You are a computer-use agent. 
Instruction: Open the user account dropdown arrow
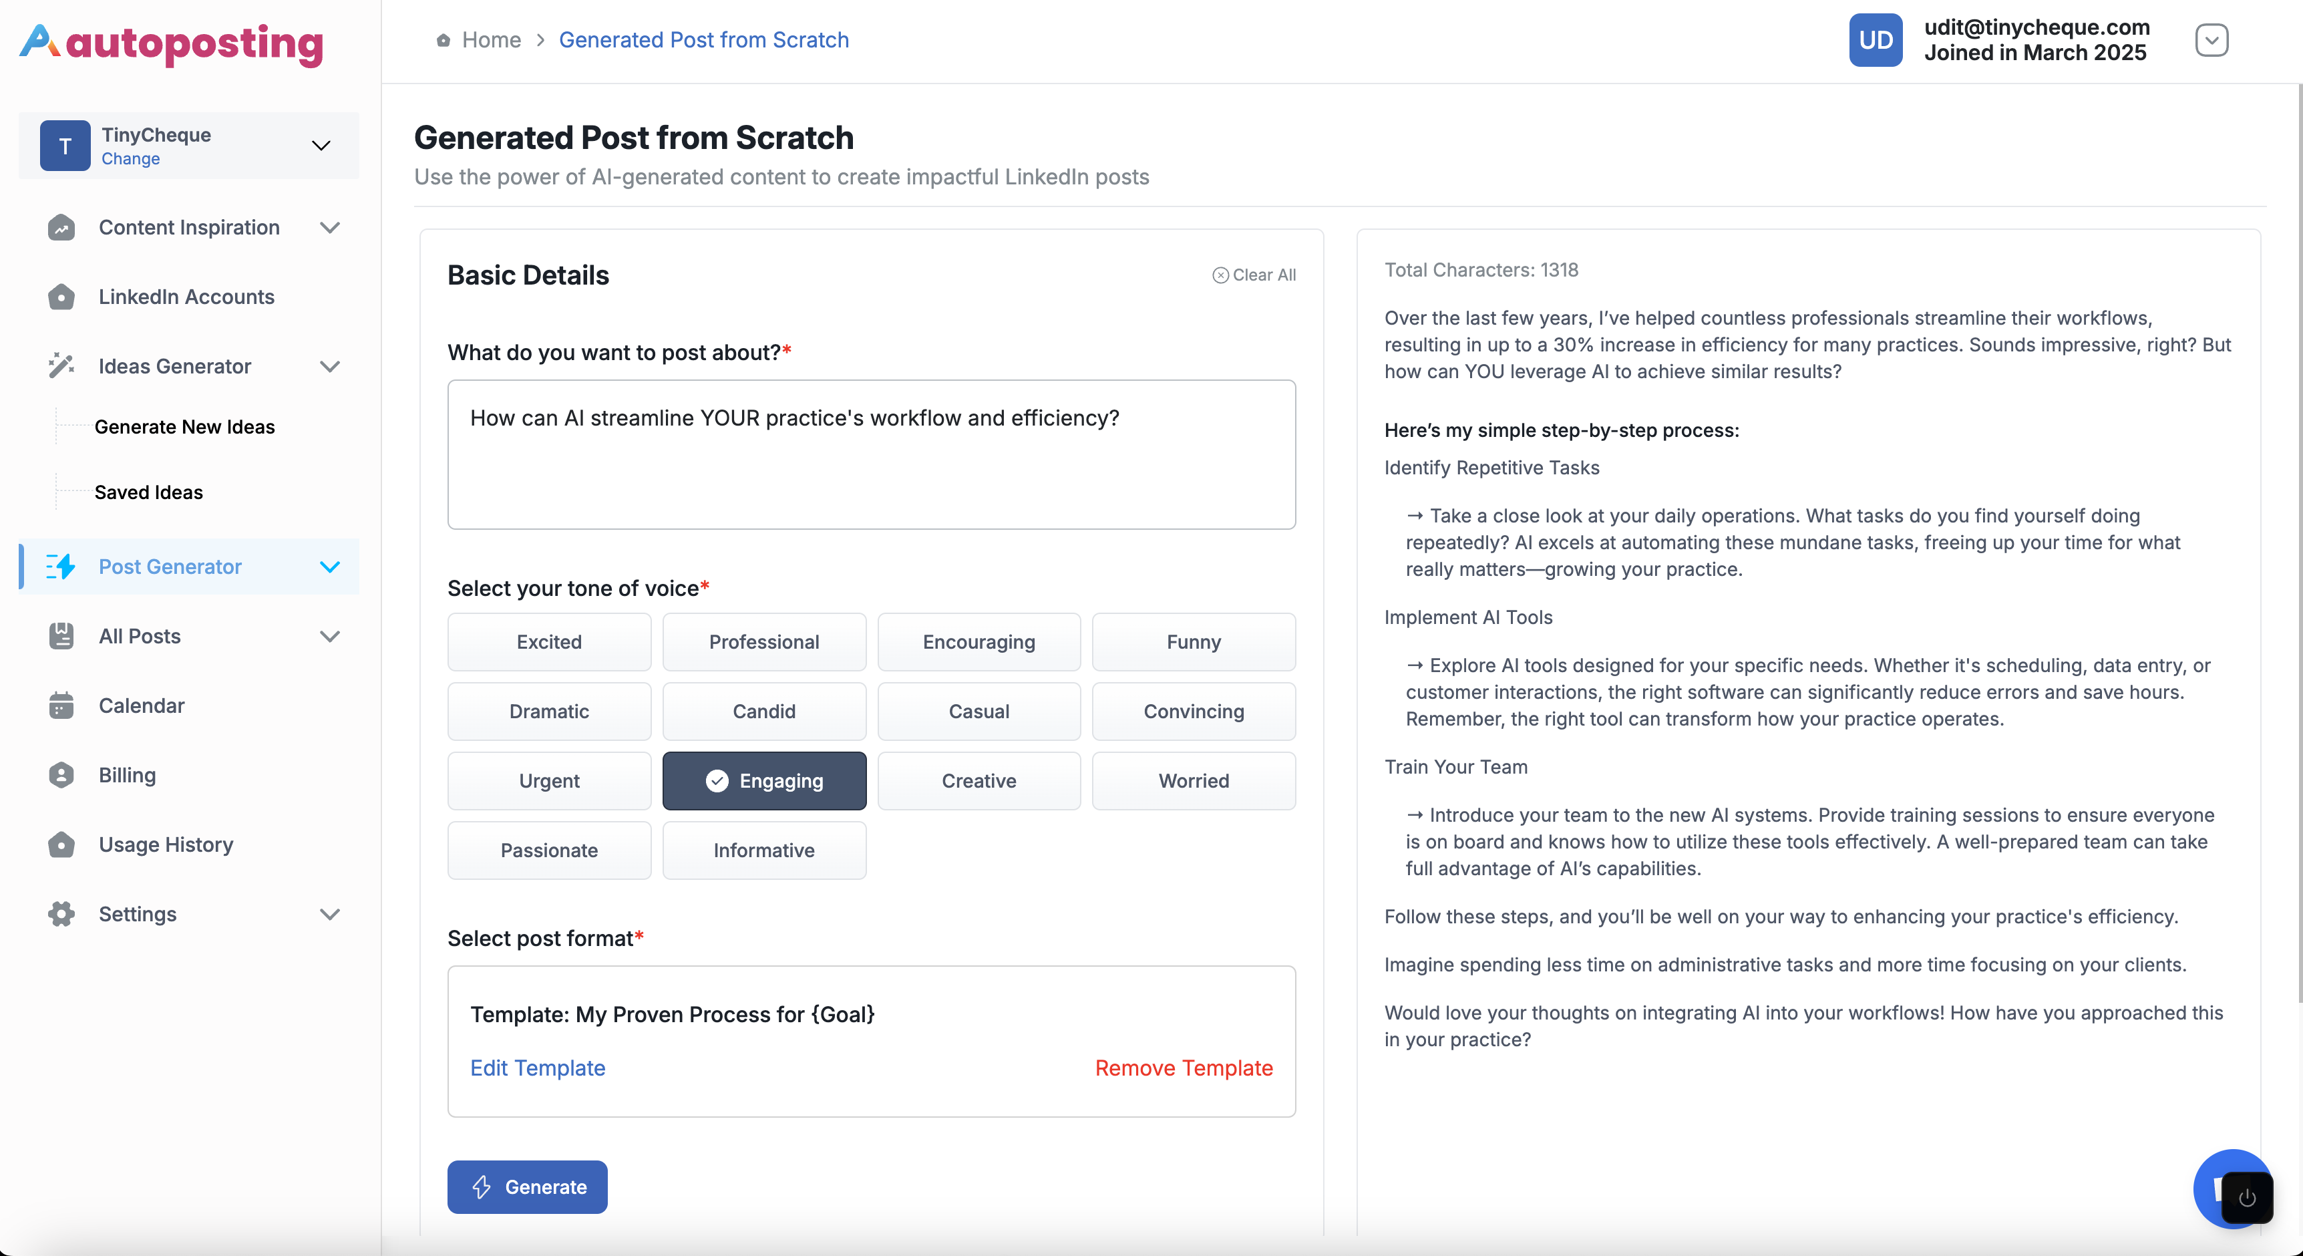pos(2210,40)
